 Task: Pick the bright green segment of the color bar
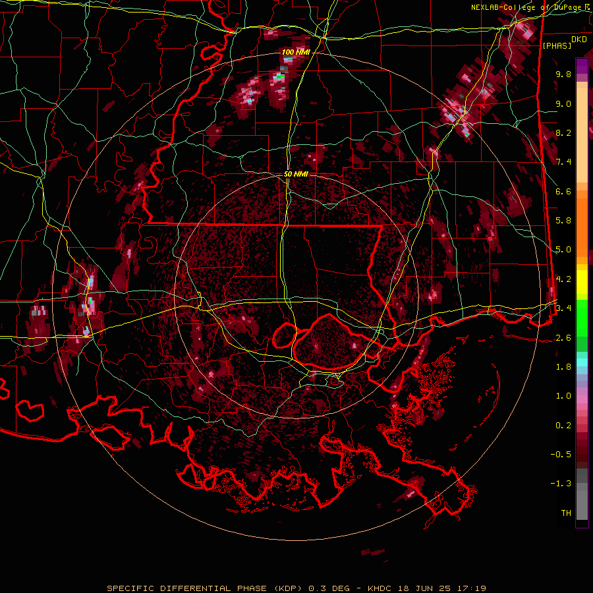(x=582, y=318)
